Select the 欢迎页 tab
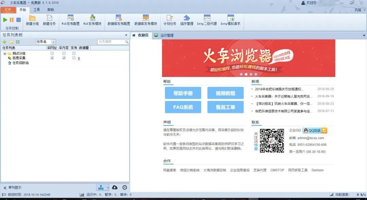The width and height of the screenshot is (367, 200). click(141, 35)
